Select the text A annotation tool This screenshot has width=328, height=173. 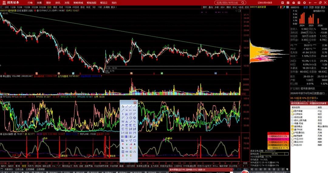pos(135,144)
